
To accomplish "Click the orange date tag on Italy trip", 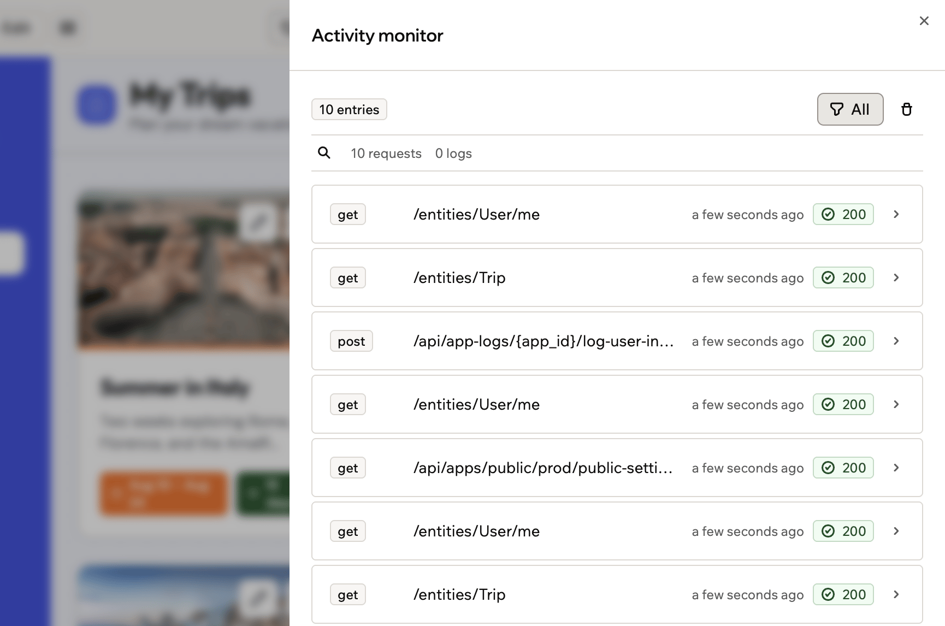I will pyautogui.click(x=163, y=493).
